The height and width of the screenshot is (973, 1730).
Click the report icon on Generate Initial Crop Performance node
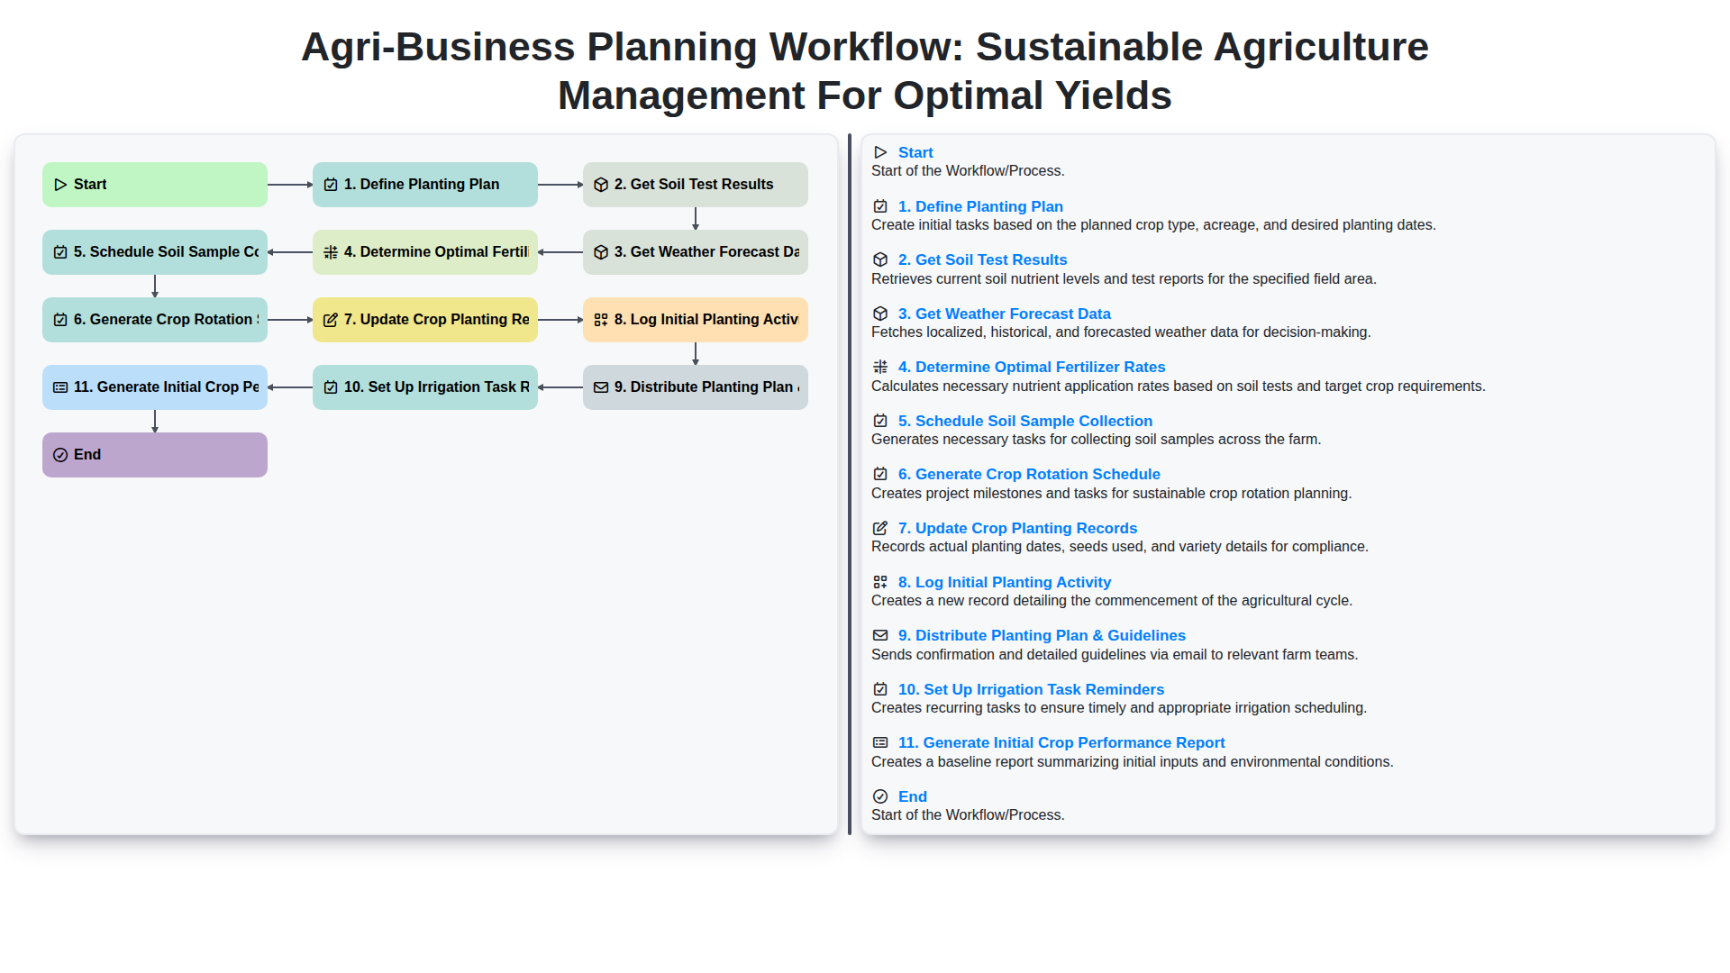coord(60,387)
